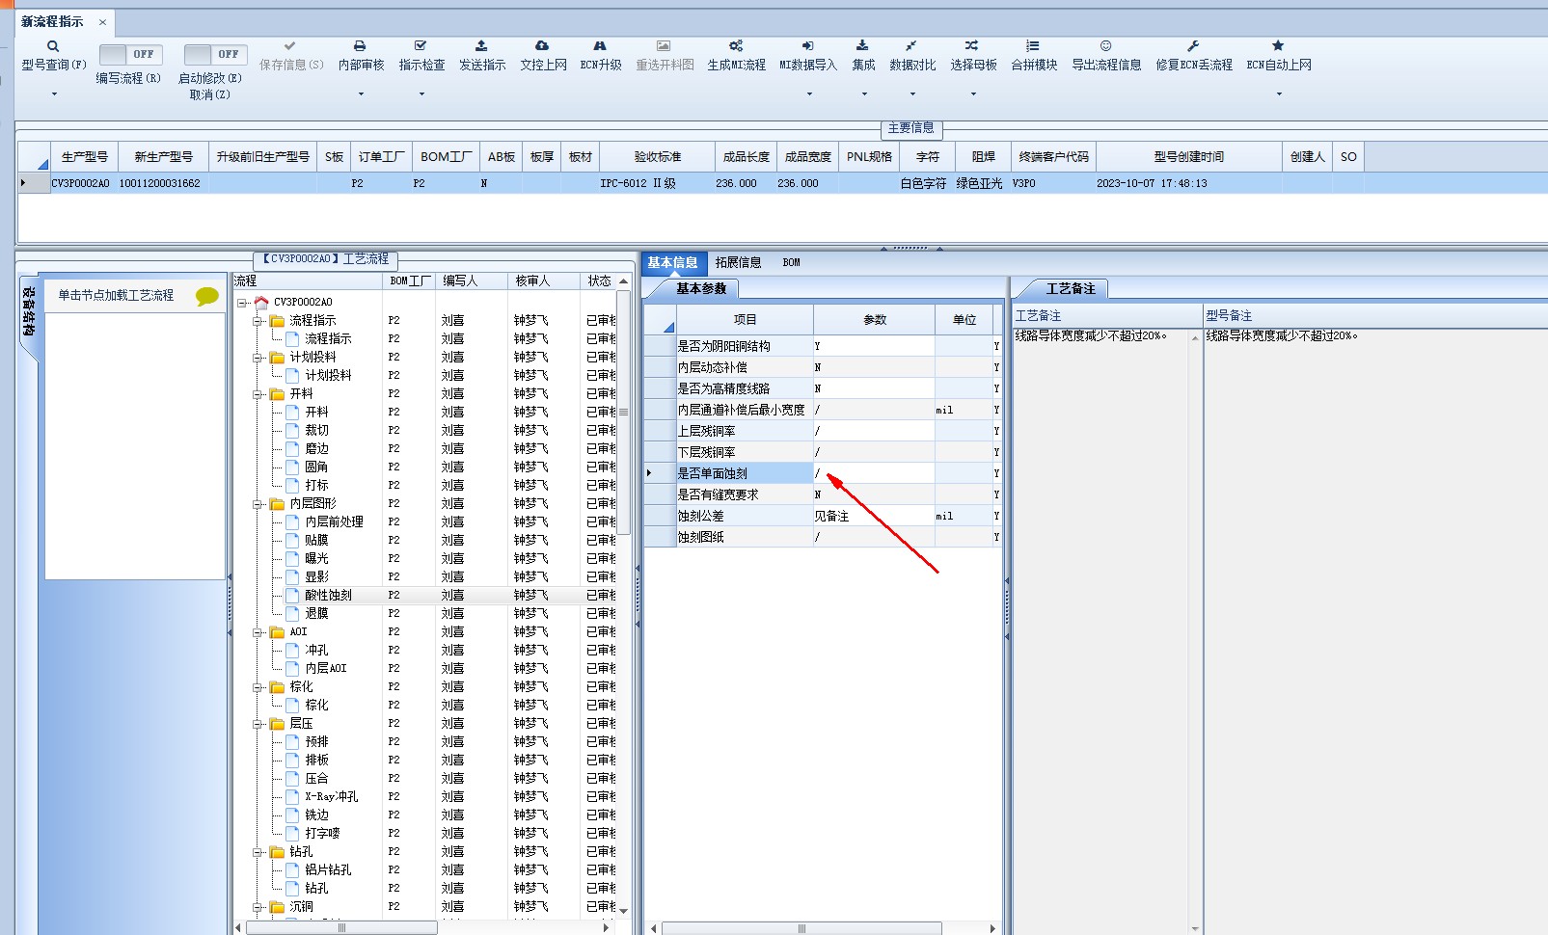Click the MI数据导入 icon
The height and width of the screenshot is (935, 1548).
pyautogui.click(x=808, y=45)
